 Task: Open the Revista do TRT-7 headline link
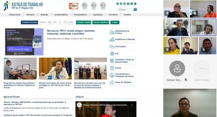pos(71,32)
